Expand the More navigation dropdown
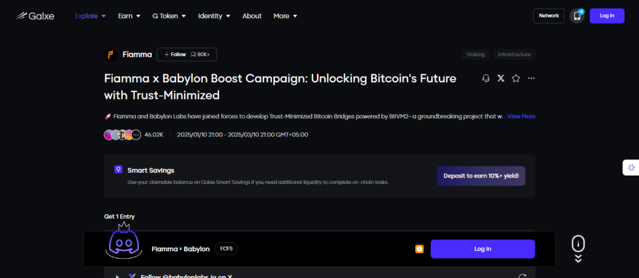639x278 pixels. point(285,16)
